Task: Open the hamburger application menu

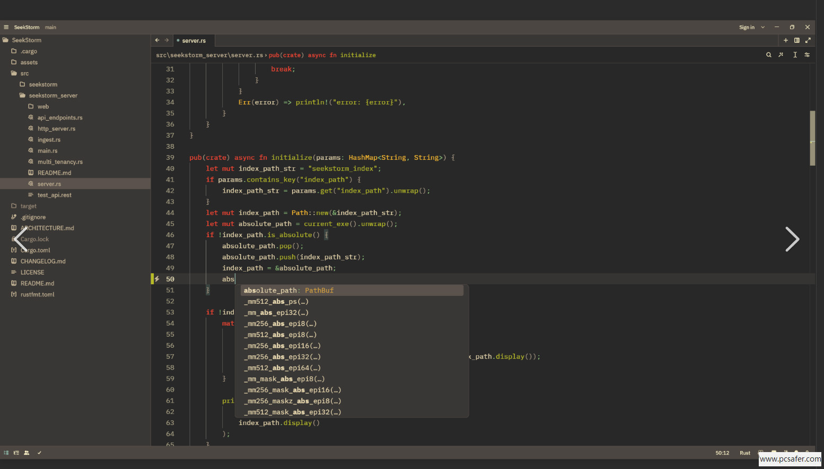Action: (x=6, y=27)
